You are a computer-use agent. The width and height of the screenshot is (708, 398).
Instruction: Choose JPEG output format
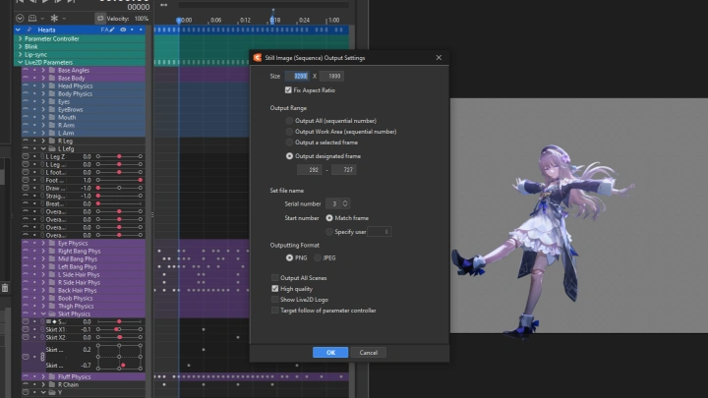pyautogui.click(x=318, y=258)
